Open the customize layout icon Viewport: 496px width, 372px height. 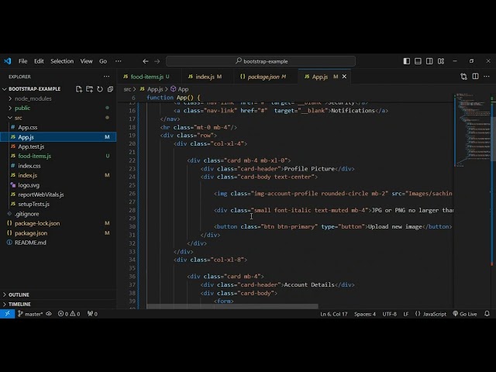coord(441,61)
